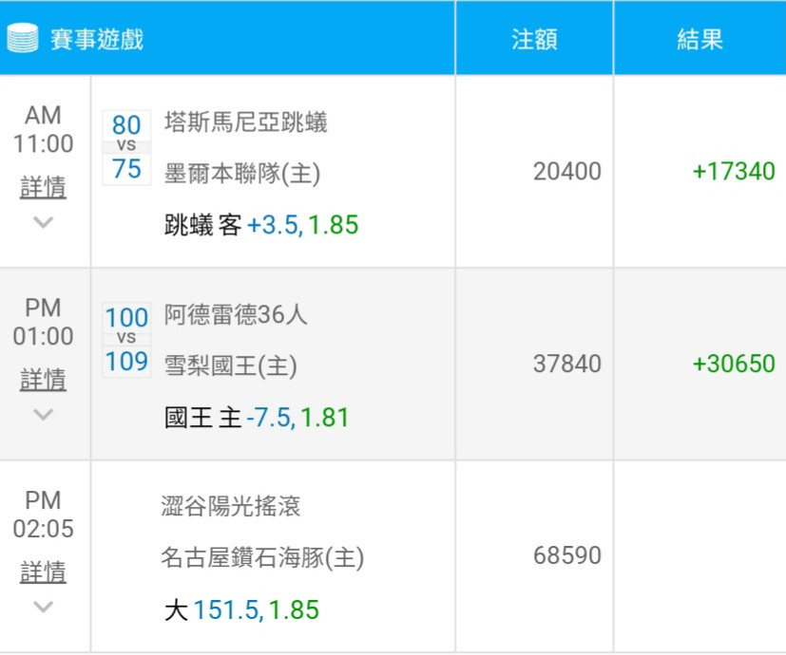Click the 結果 column header
Viewport: 786px width, 655px height.
700,39
